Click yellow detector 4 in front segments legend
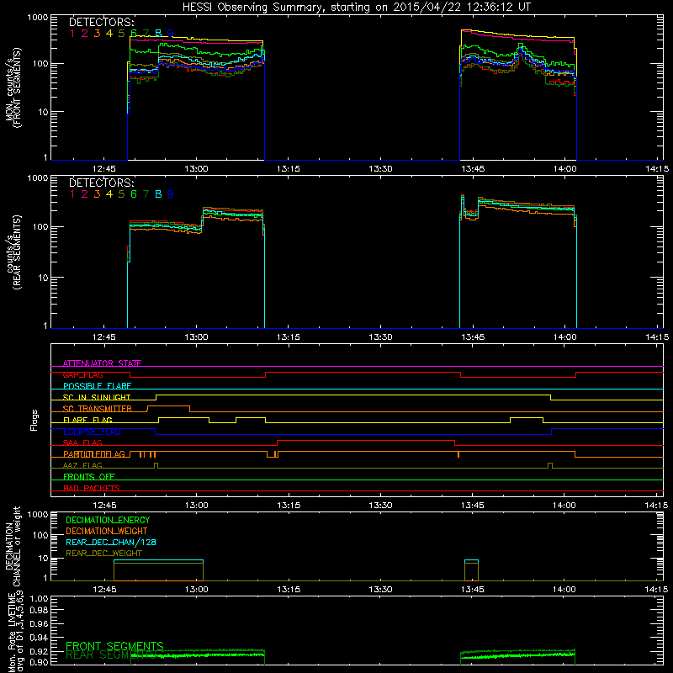Image resolution: width=673 pixels, height=673 pixels. (x=109, y=34)
